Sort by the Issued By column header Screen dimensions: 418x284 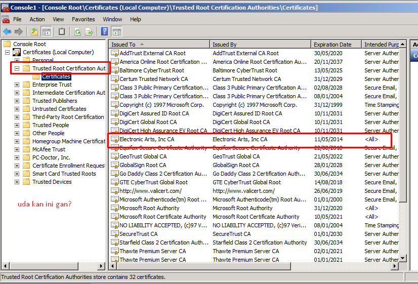261,44
